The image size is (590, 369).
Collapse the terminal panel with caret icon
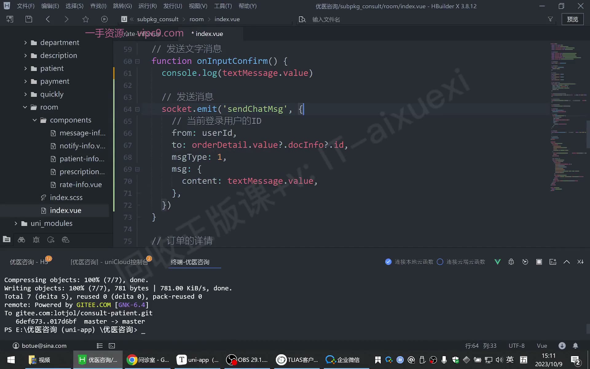tap(567, 262)
